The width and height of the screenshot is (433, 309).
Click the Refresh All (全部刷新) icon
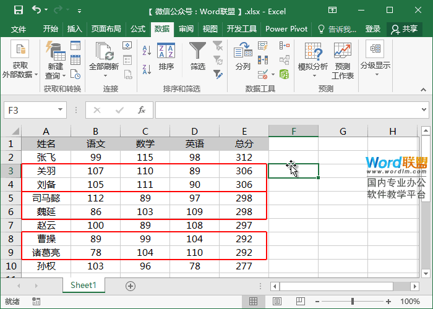(x=103, y=56)
